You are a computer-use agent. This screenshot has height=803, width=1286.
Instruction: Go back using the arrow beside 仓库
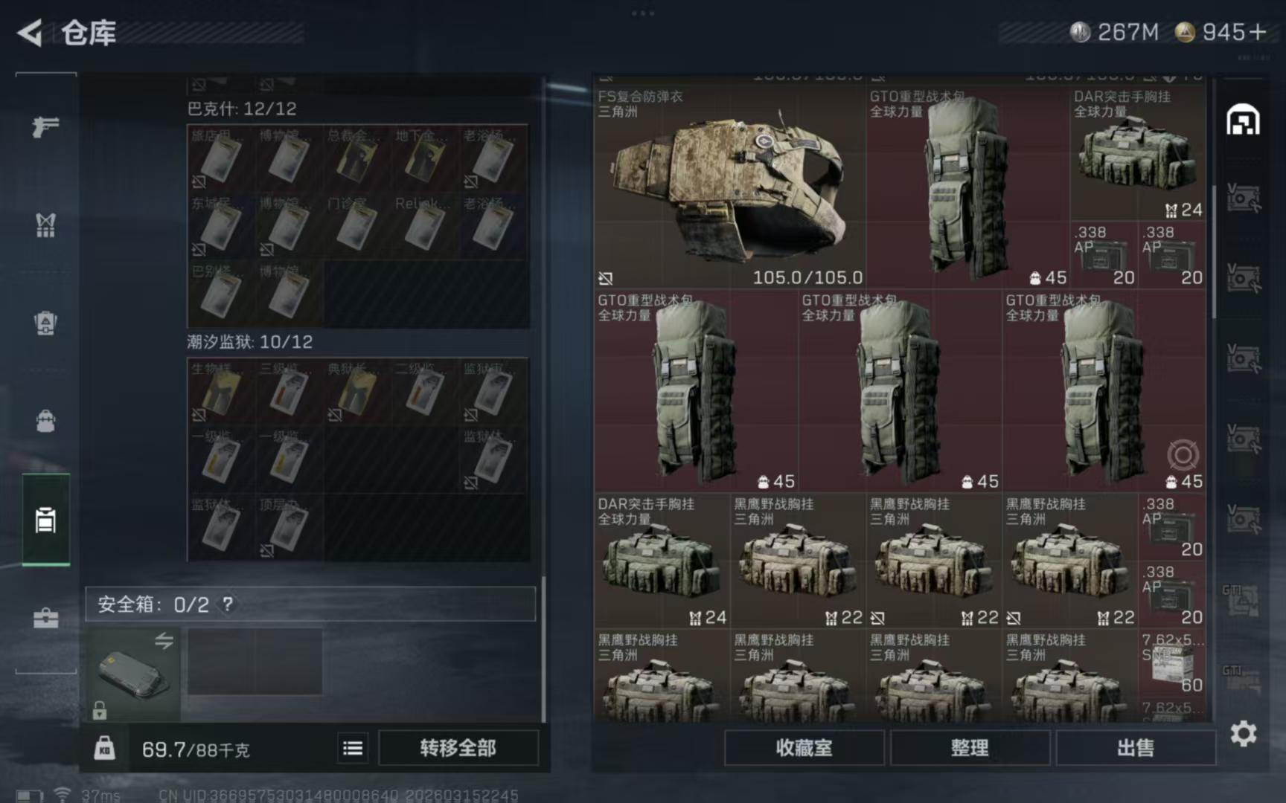[30, 33]
